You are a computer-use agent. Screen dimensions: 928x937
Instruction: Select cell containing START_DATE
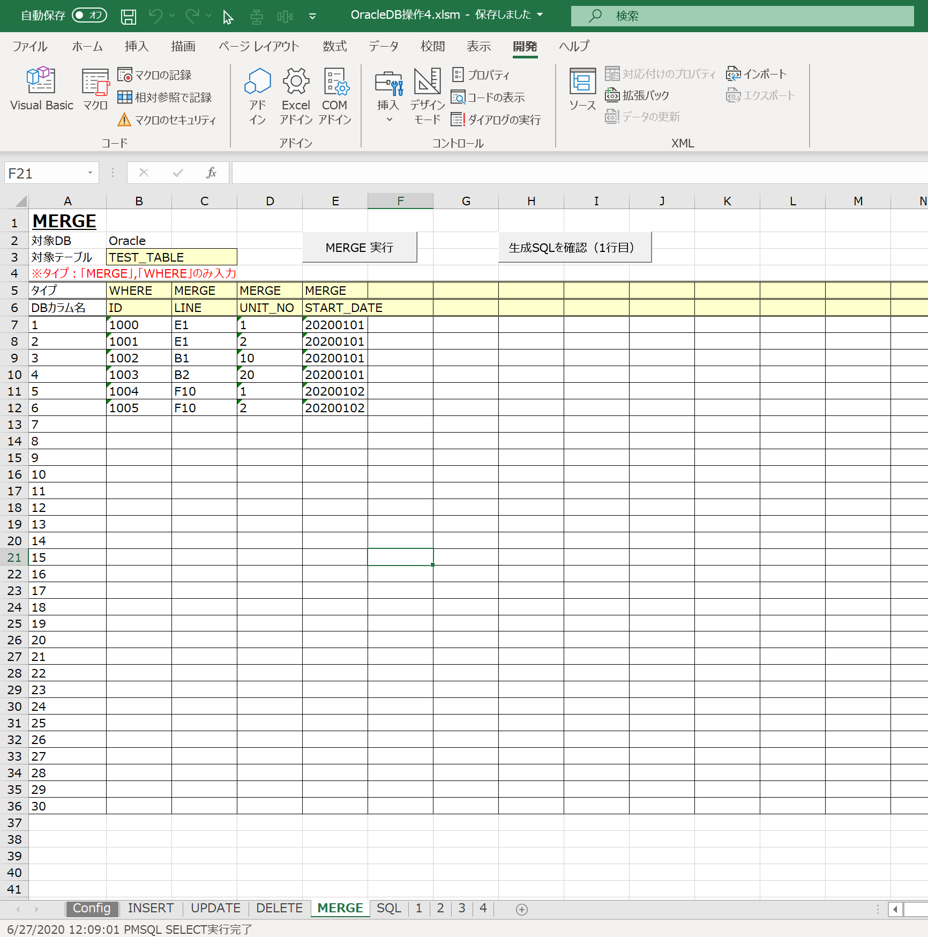point(335,308)
